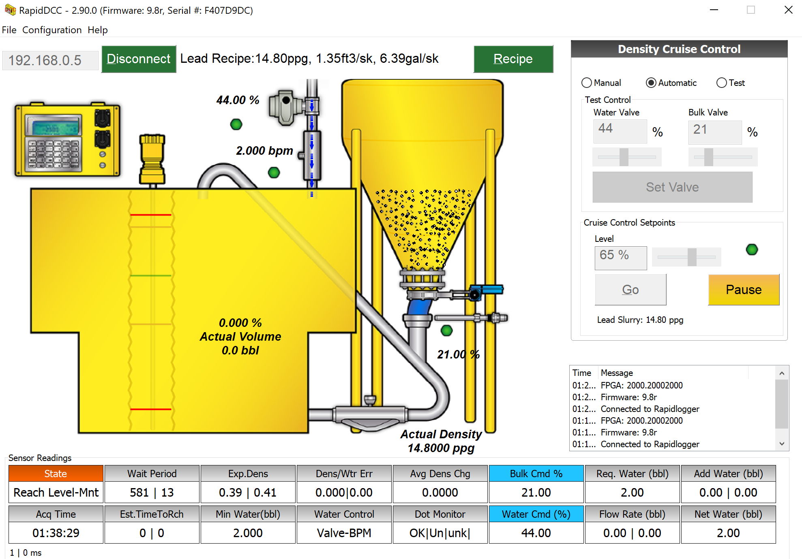Click the green indicator near 2.000 bpm
The width and height of the screenshot is (802, 559).
(274, 173)
